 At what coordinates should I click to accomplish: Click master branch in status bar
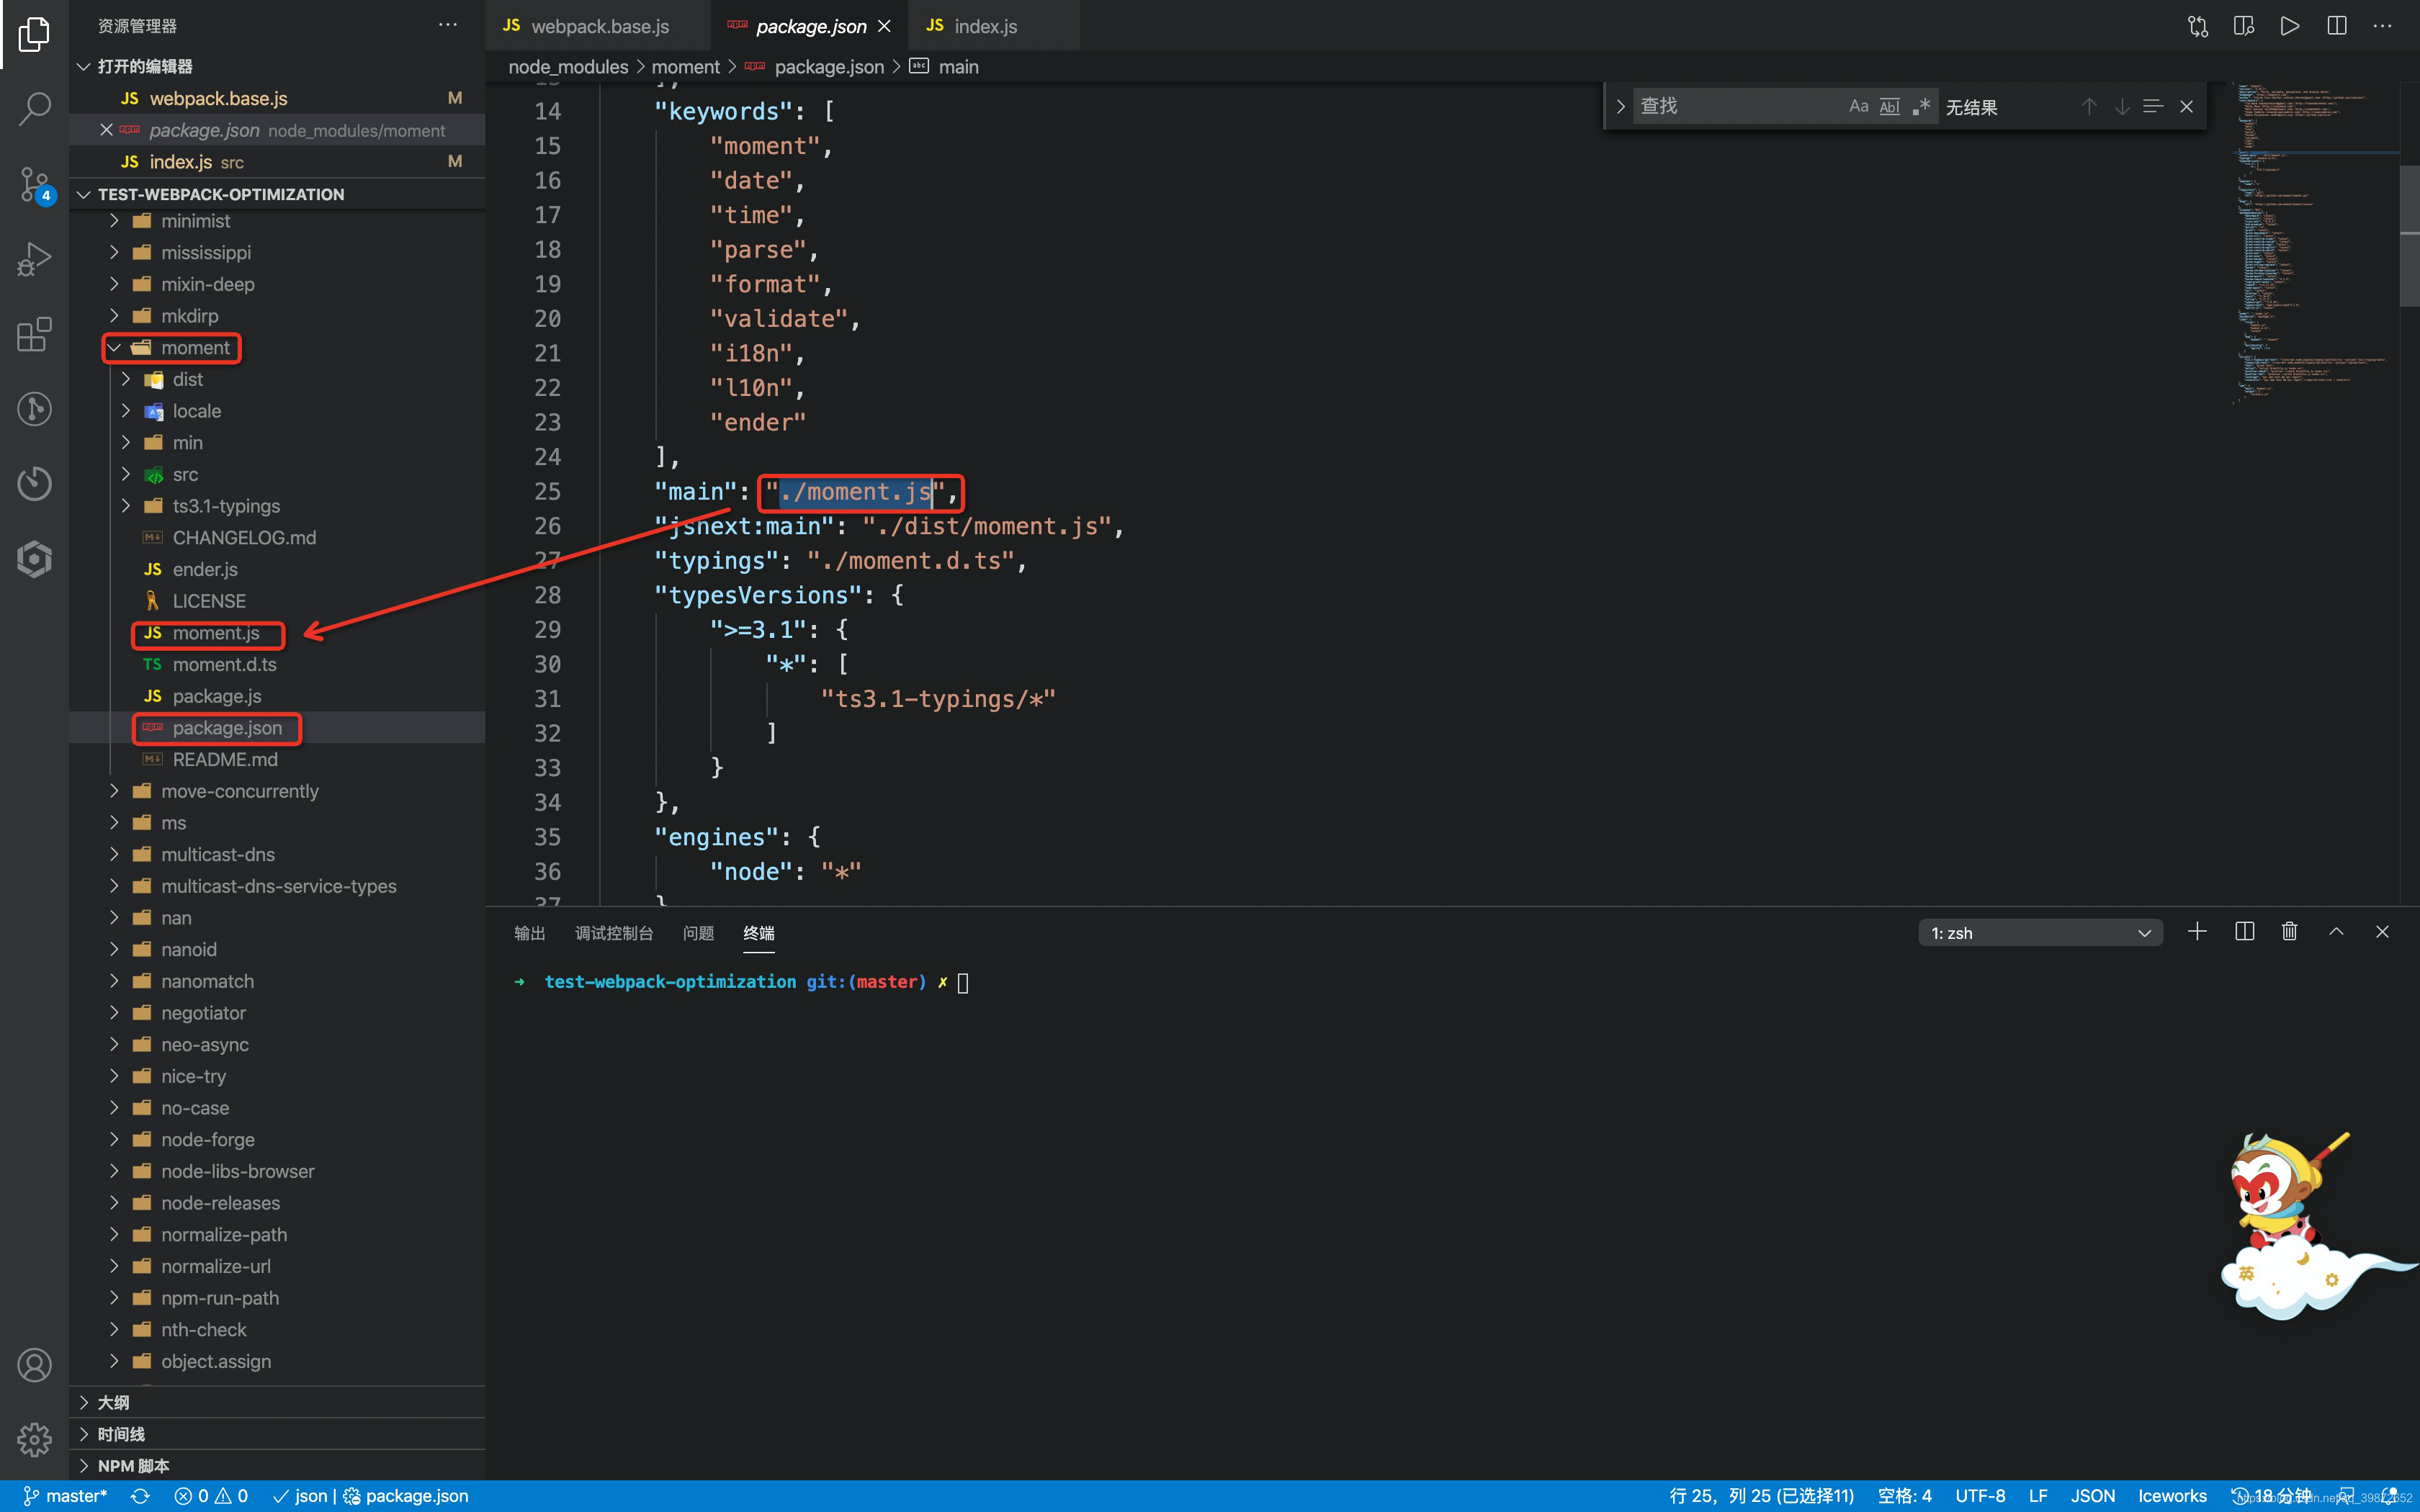64,1496
